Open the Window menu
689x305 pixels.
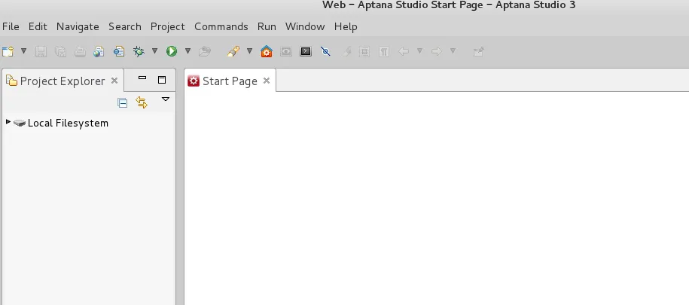[x=305, y=26]
